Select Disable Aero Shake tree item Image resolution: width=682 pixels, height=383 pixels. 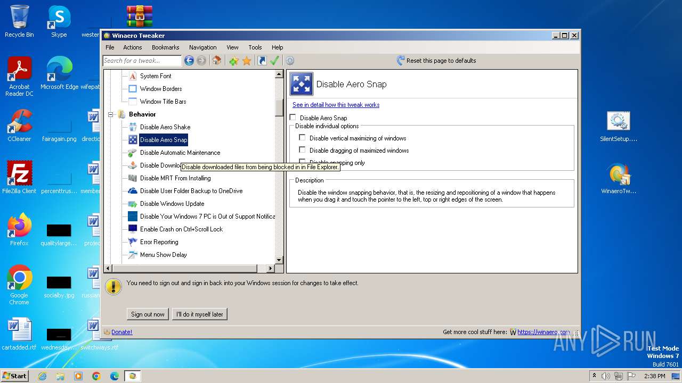click(x=165, y=127)
